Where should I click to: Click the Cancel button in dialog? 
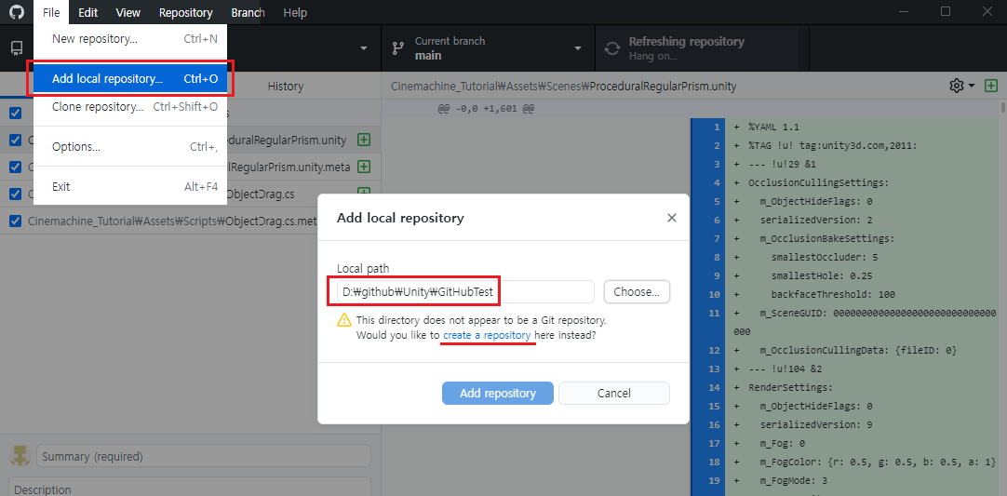(614, 394)
